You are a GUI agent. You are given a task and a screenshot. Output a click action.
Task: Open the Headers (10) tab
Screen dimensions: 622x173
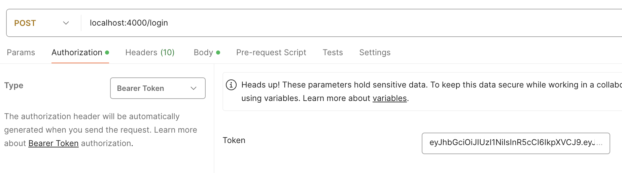click(150, 53)
